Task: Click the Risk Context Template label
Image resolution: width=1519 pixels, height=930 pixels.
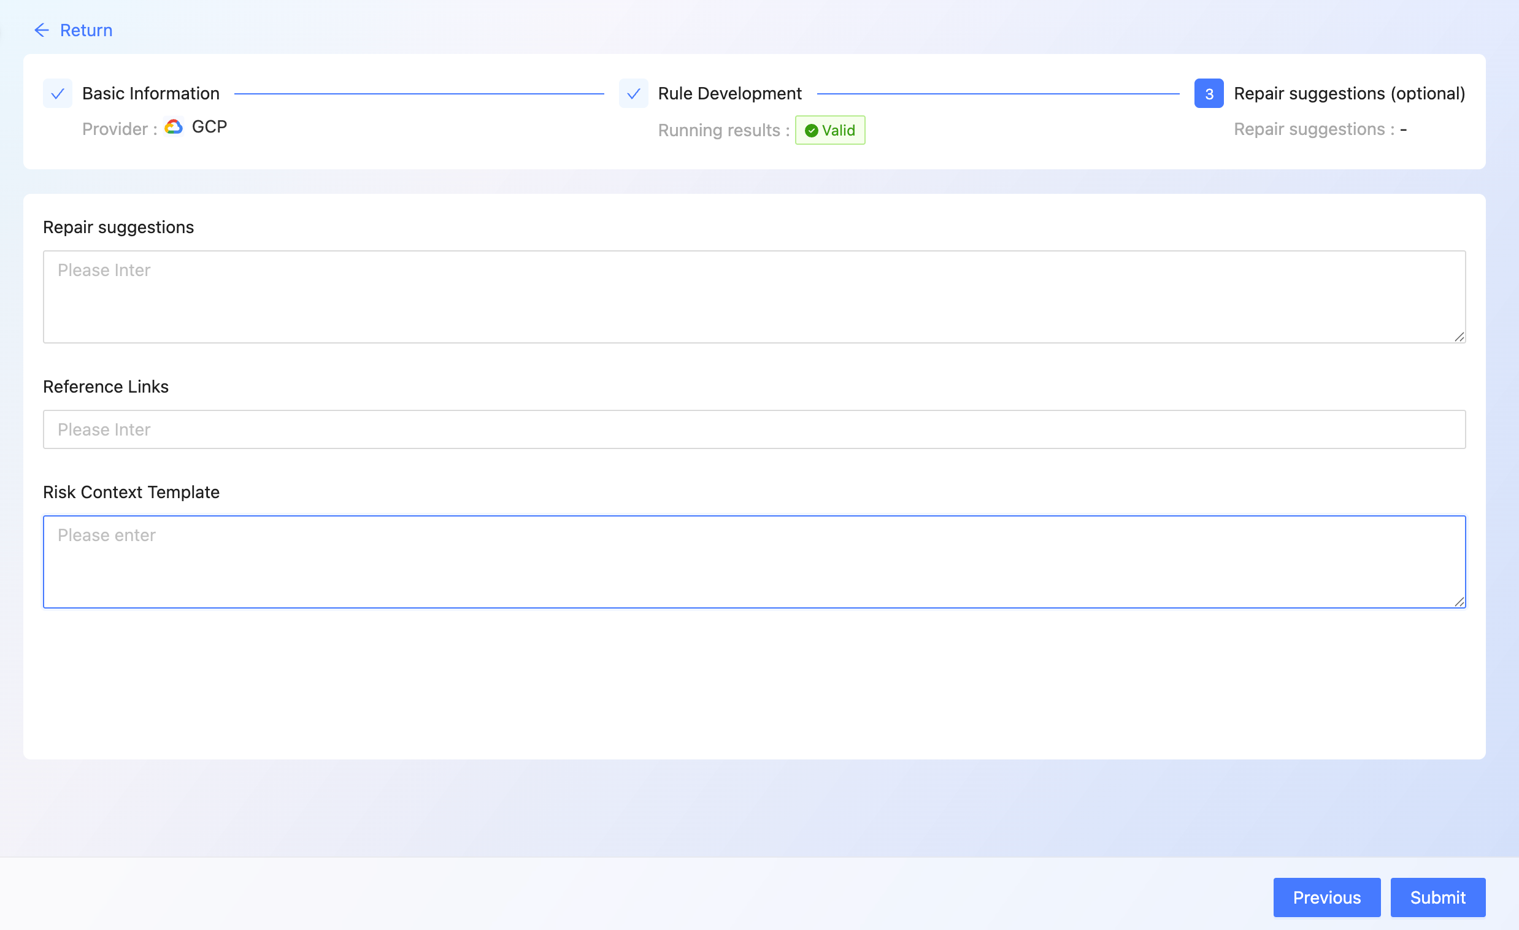Action: [x=131, y=492]
